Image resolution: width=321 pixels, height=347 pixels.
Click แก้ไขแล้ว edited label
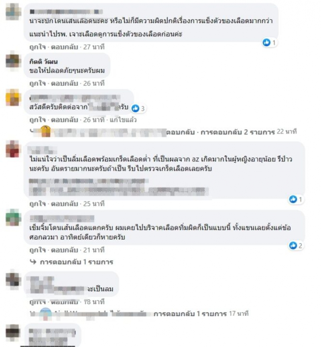pyautogui.click(x=123, y=120)
